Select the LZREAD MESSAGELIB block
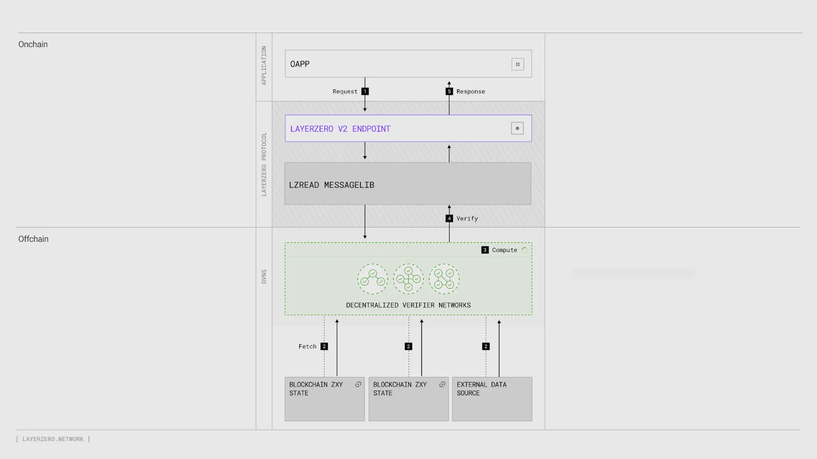The height and width of the screenshot is (459, 817). pyautogui.click(x=408, y=184)
